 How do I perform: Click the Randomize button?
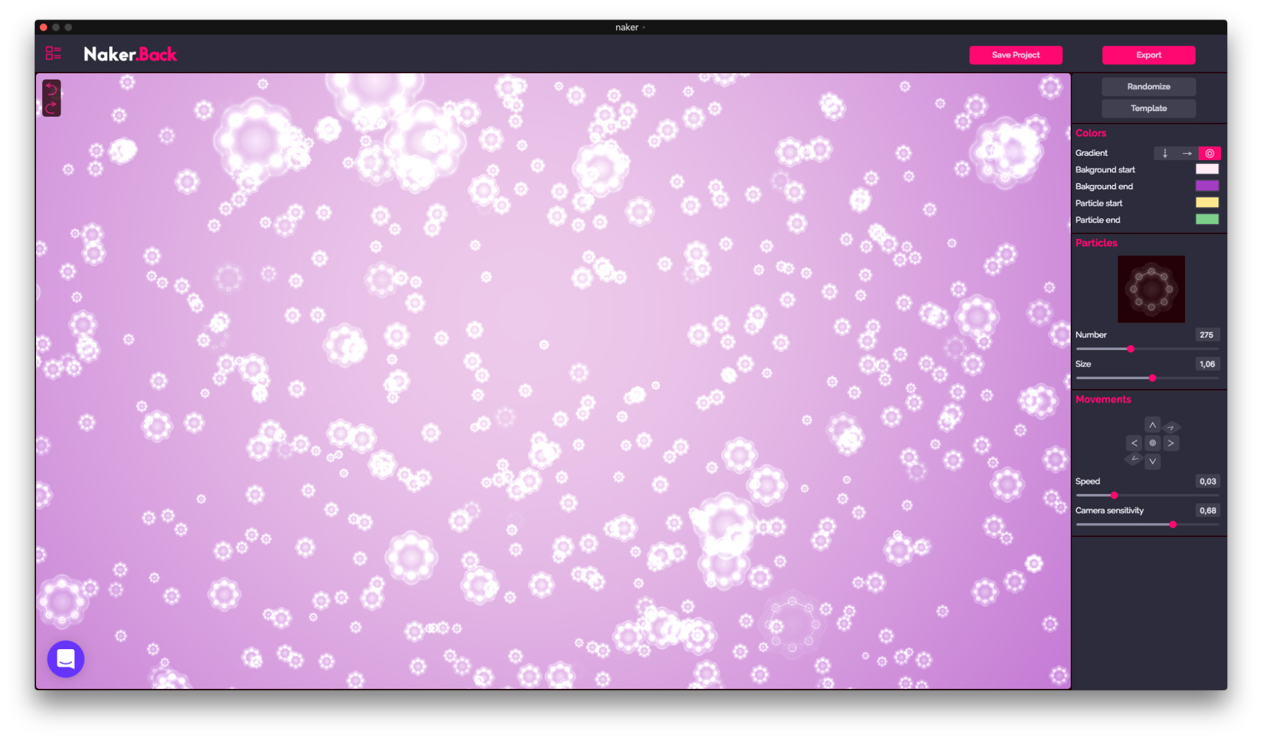pyautogui.click(x=1148, y=85)
